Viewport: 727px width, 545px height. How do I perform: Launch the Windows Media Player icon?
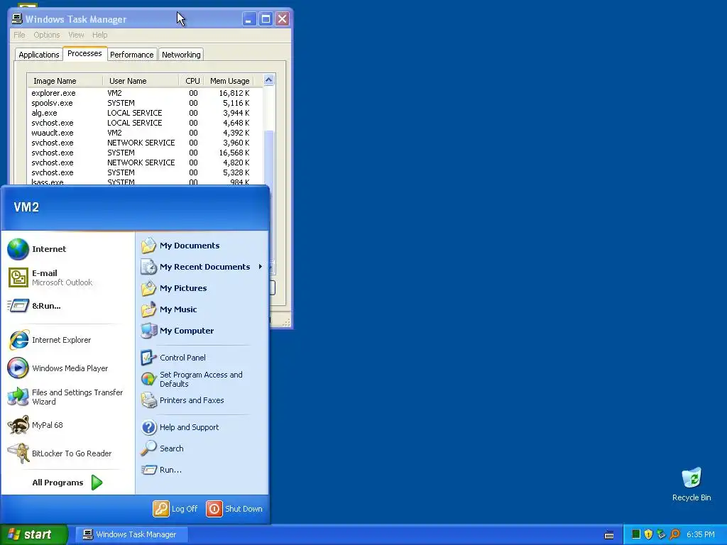pos(18,368)
